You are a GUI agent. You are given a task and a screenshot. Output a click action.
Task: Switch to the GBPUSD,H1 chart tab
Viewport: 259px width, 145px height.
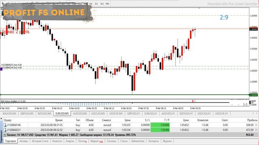pyautogui.click(x=134, y=114)
